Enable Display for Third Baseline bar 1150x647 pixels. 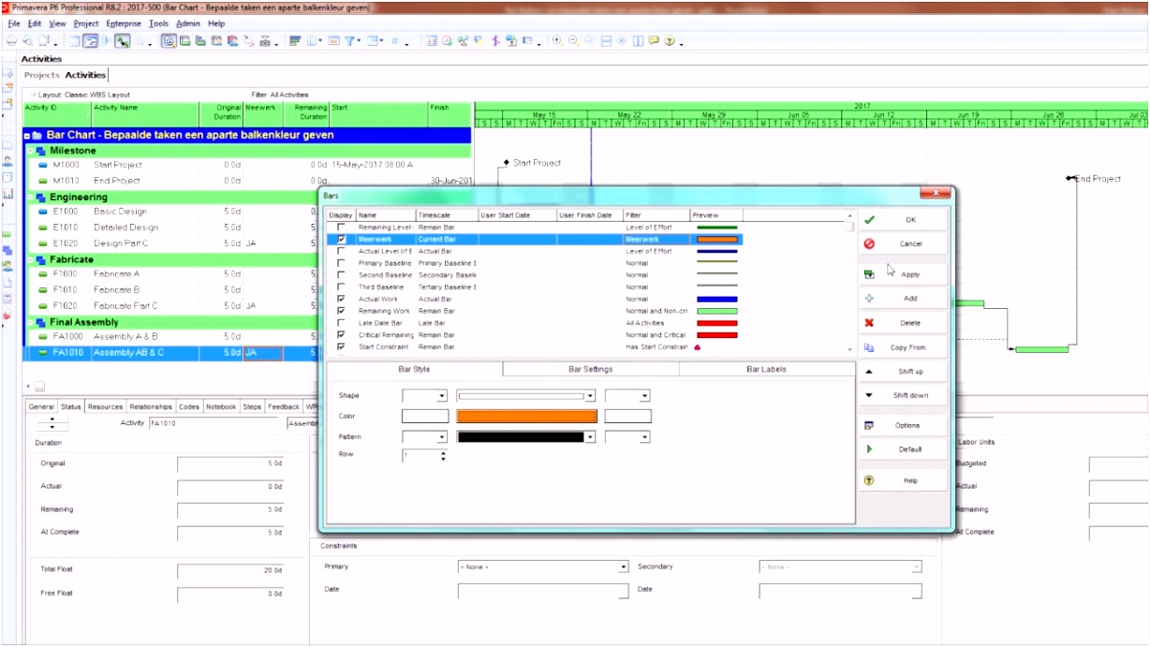[x=341, y=287]
